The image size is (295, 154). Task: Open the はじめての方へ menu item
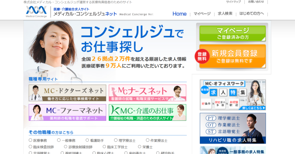(251, 14)
